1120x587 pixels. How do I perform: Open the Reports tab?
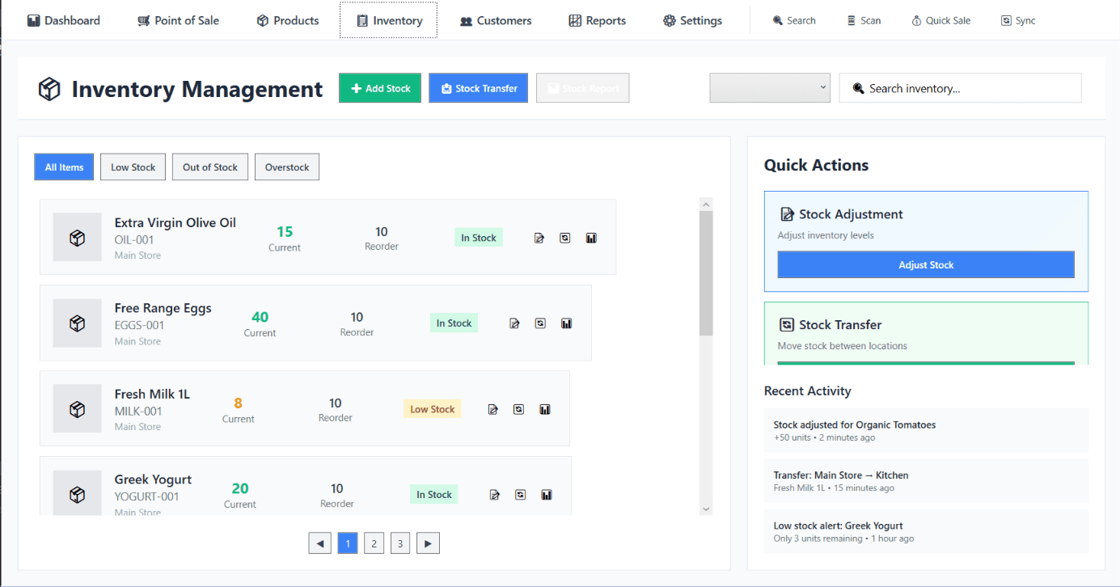click(598, 20)
